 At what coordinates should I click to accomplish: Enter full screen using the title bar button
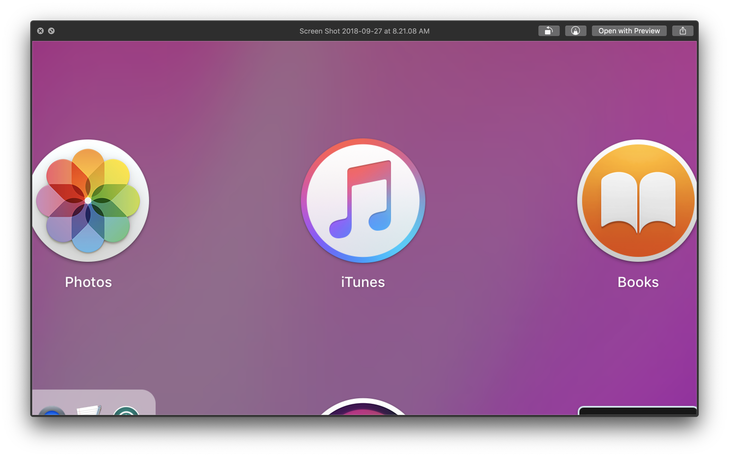click(x=51, y=31)
